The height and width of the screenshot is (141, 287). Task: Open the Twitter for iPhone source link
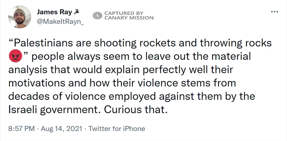pos(117,129)
